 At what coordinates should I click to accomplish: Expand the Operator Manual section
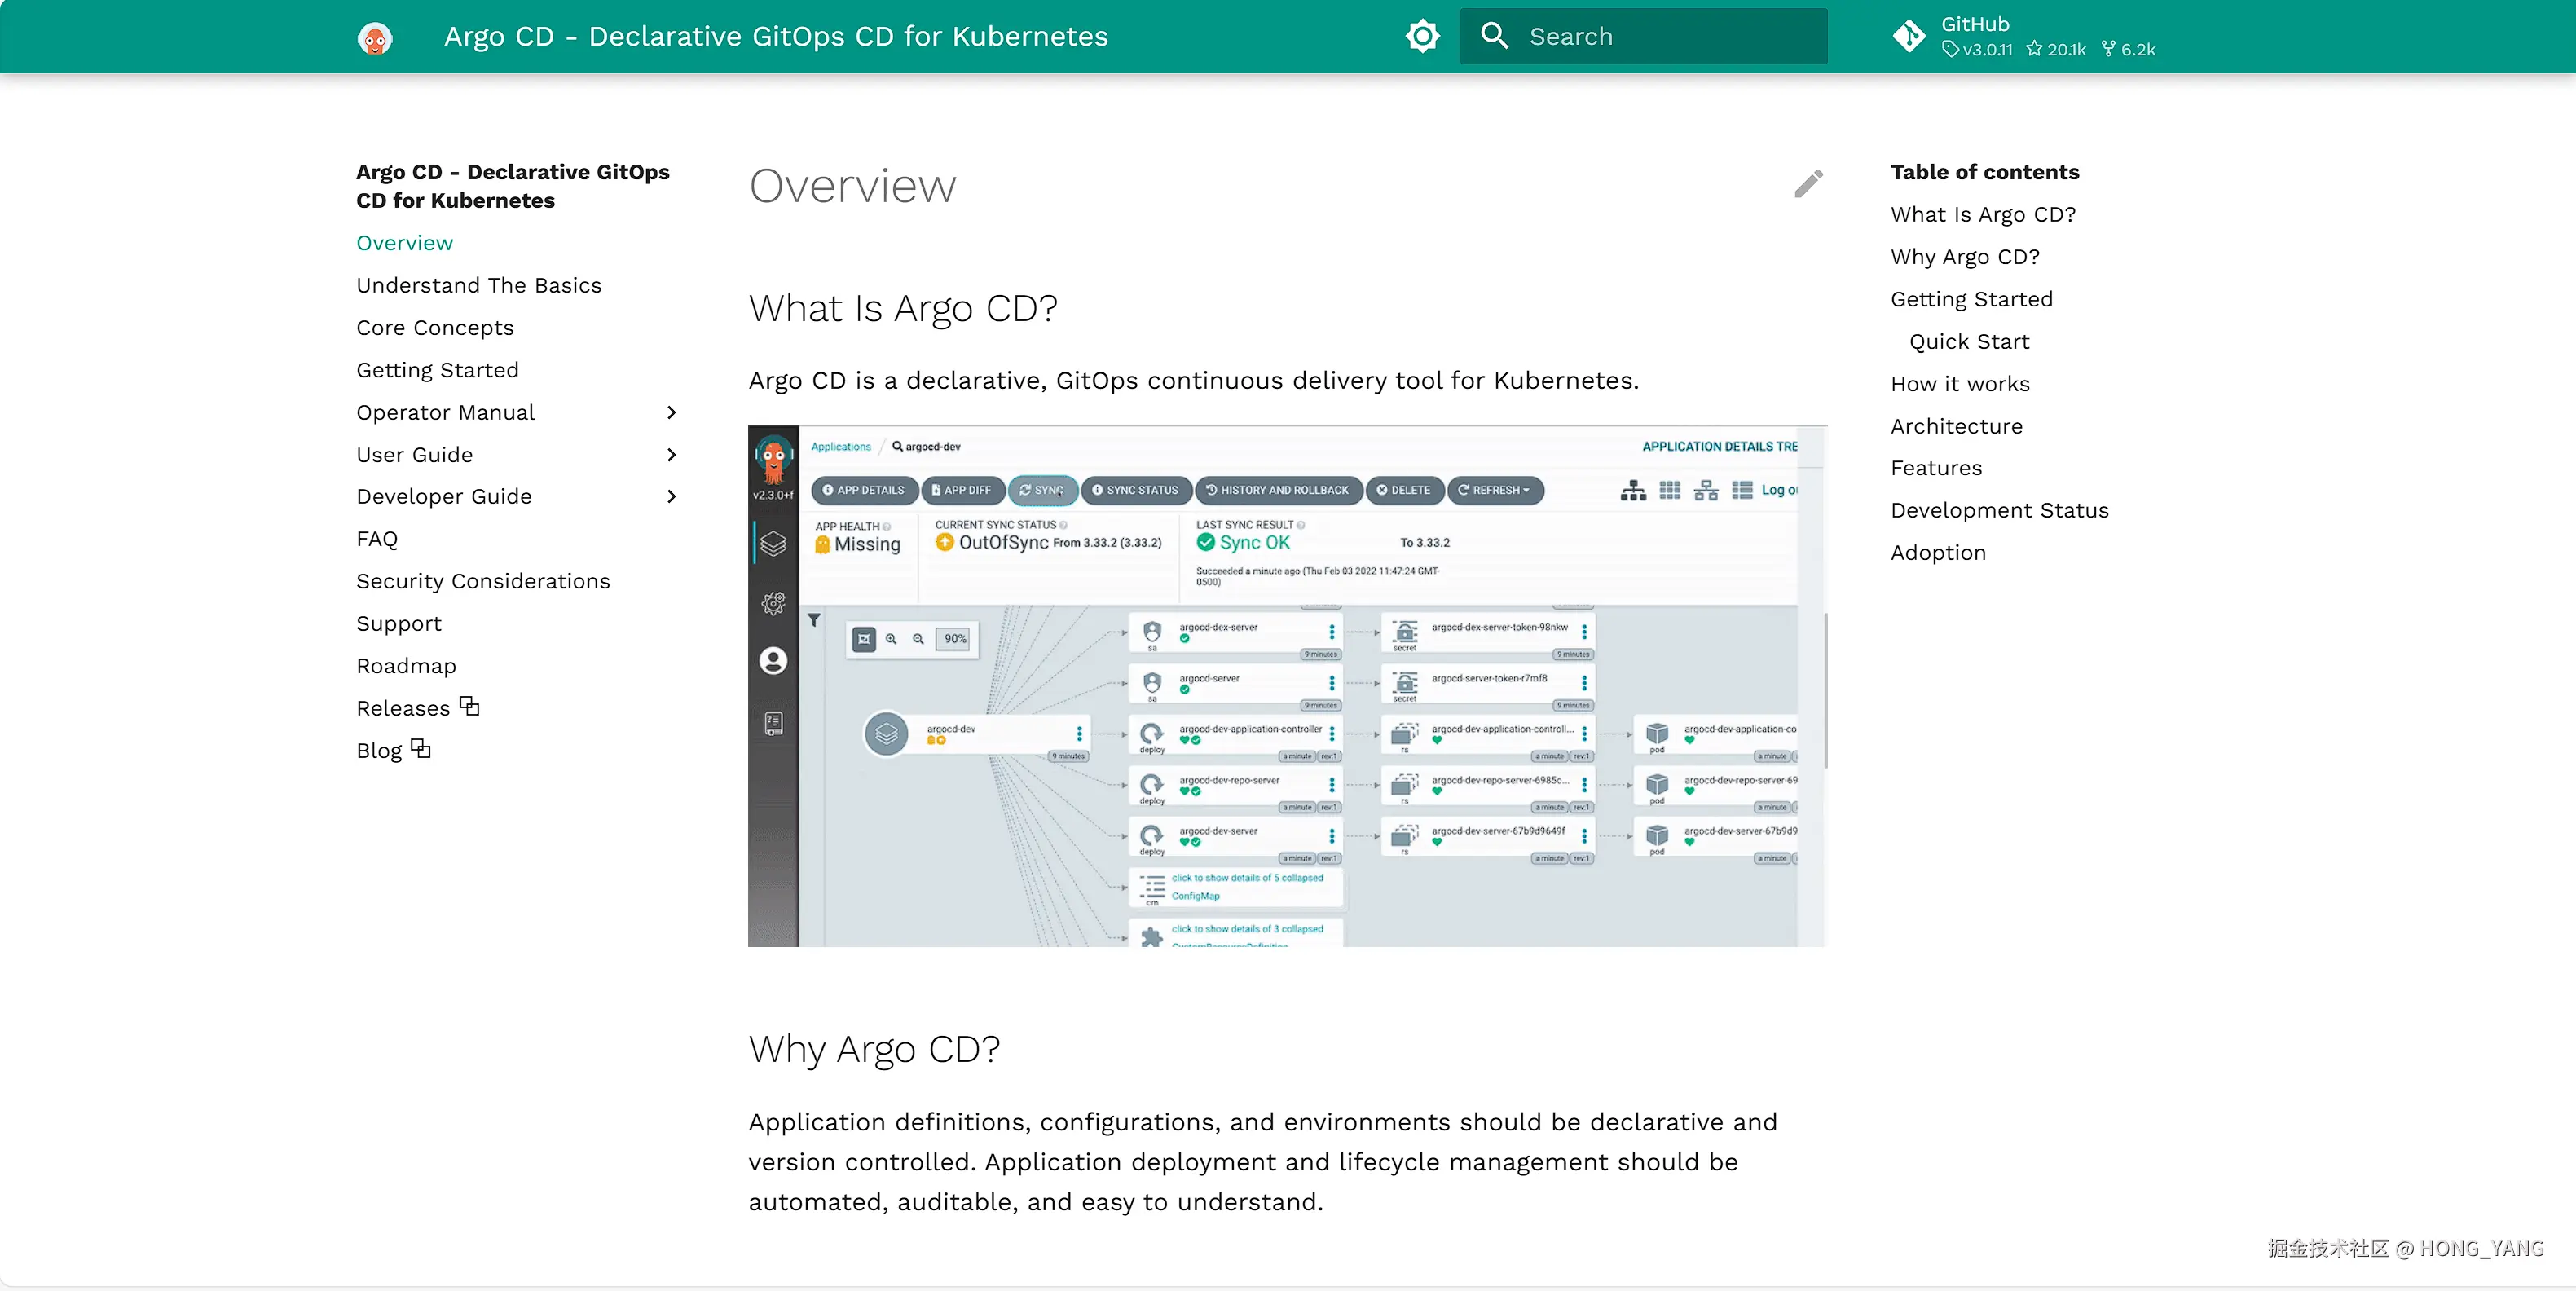(x=671, y=412)
